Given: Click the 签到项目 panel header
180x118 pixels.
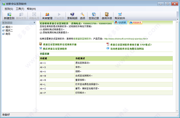Looking at the screenshot, I should pyautogui.click(x=19, y=23).
